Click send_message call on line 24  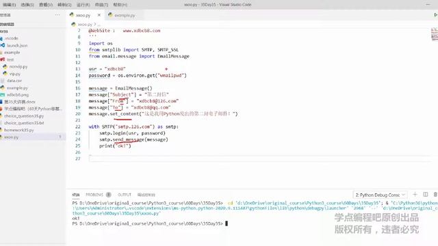tap(129, 139)
